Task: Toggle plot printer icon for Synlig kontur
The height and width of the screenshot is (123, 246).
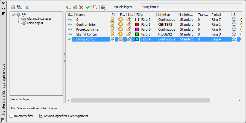Action: pyautogui.click(x=234, y=39)
